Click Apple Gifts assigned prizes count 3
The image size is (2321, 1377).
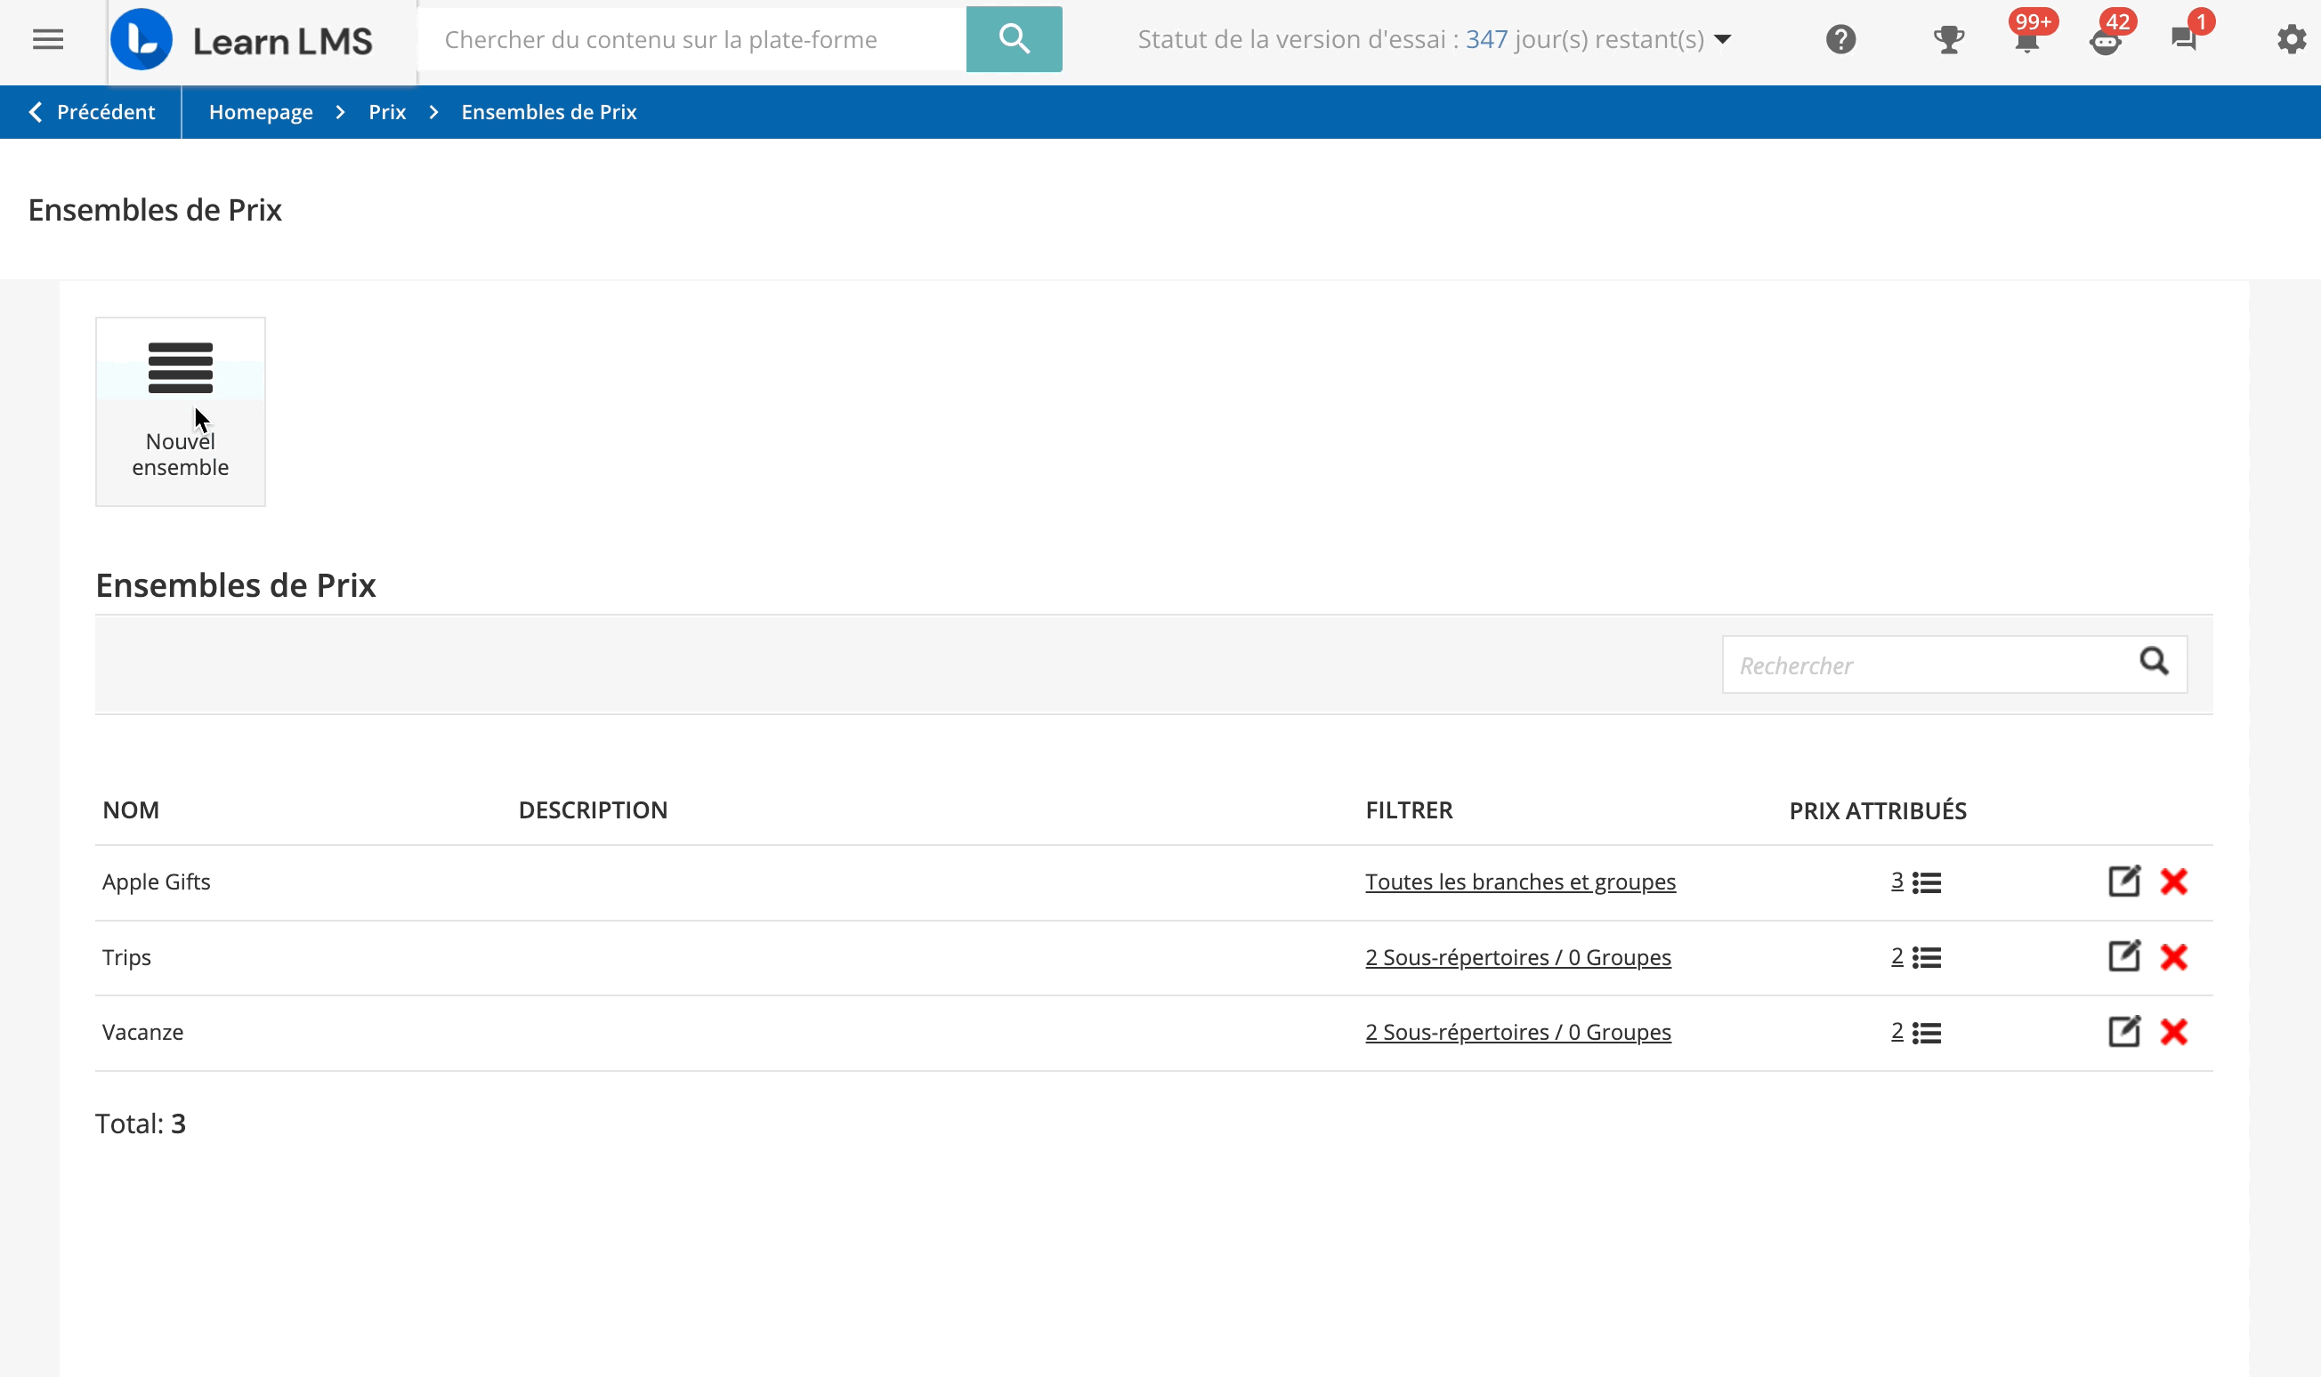click(x=1896, y=882)
